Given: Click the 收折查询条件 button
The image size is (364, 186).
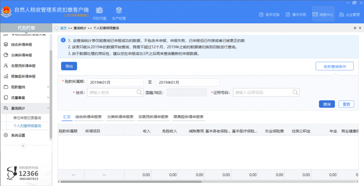Looking at the screenshot, I should click(x=334, y=66).
